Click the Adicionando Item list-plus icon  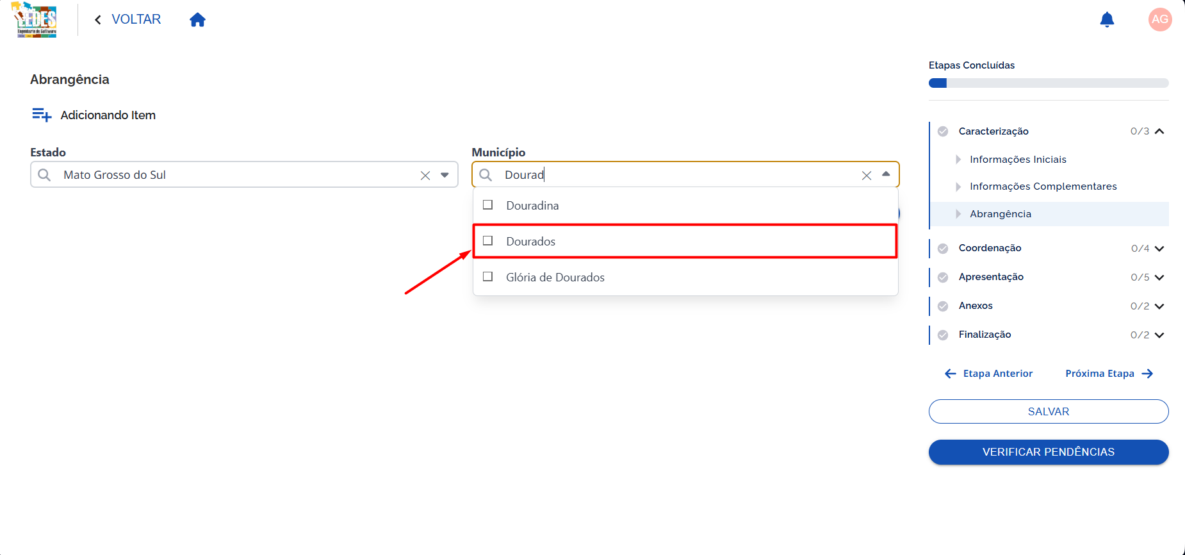[42, 115]
